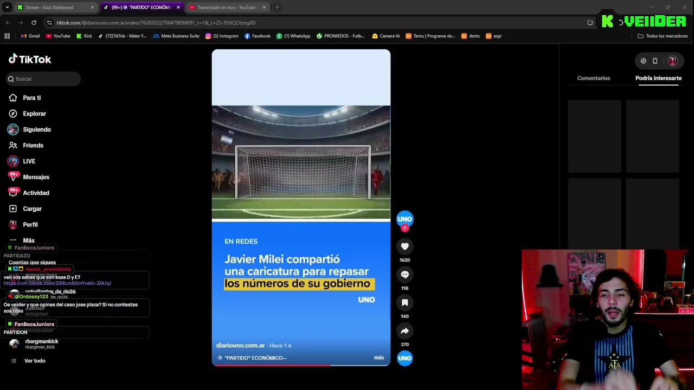Click the circular icon beside phone icon
The image size is (694, 390).
click(x=643, y=61)
